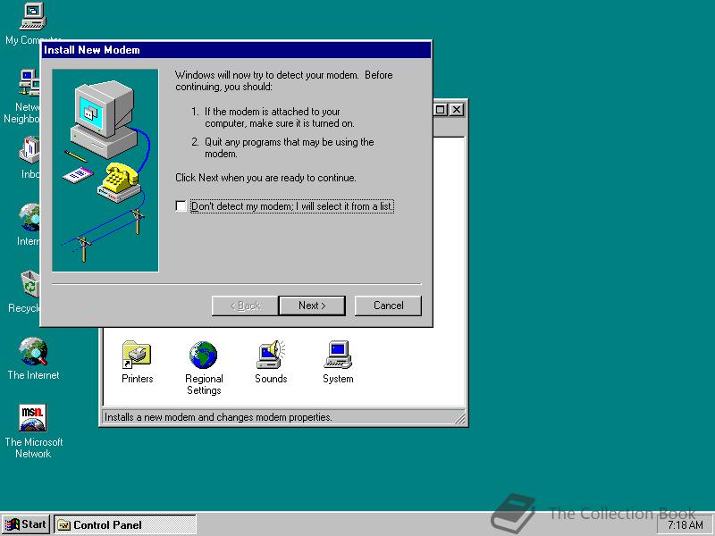Open the Printers icon in Control Panel
Screen dimensions: 715x536
pyautogui.click(x=137, y=355)
